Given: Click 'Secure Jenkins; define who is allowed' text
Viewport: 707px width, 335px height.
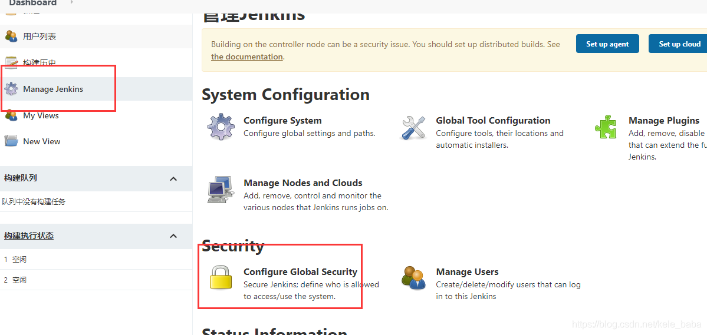Looking at the screenshot, I should [x=311, y=284].
